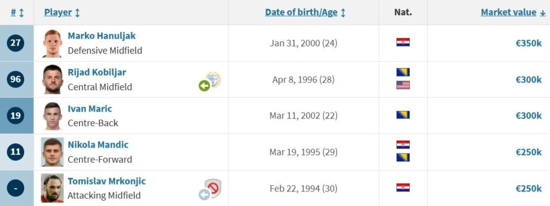
Task: Sort by Date of birth/Age header
Action: click(305, 13)
